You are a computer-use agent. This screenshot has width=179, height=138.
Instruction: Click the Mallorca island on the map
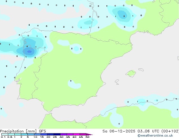(x=131, y=74)
